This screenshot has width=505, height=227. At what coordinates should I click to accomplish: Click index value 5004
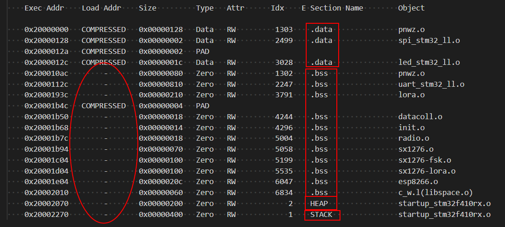[284, 138]
